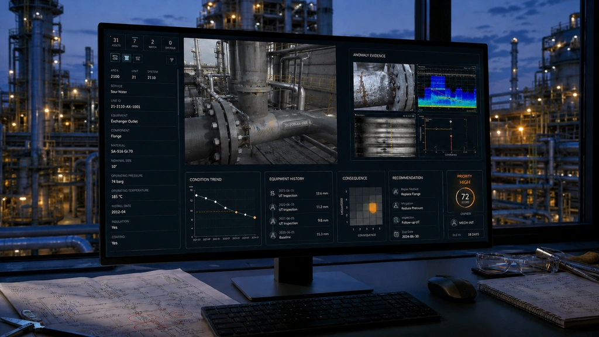
Task: Open the blue ultrasonic scan heatmap
Action: click(447, 89)
